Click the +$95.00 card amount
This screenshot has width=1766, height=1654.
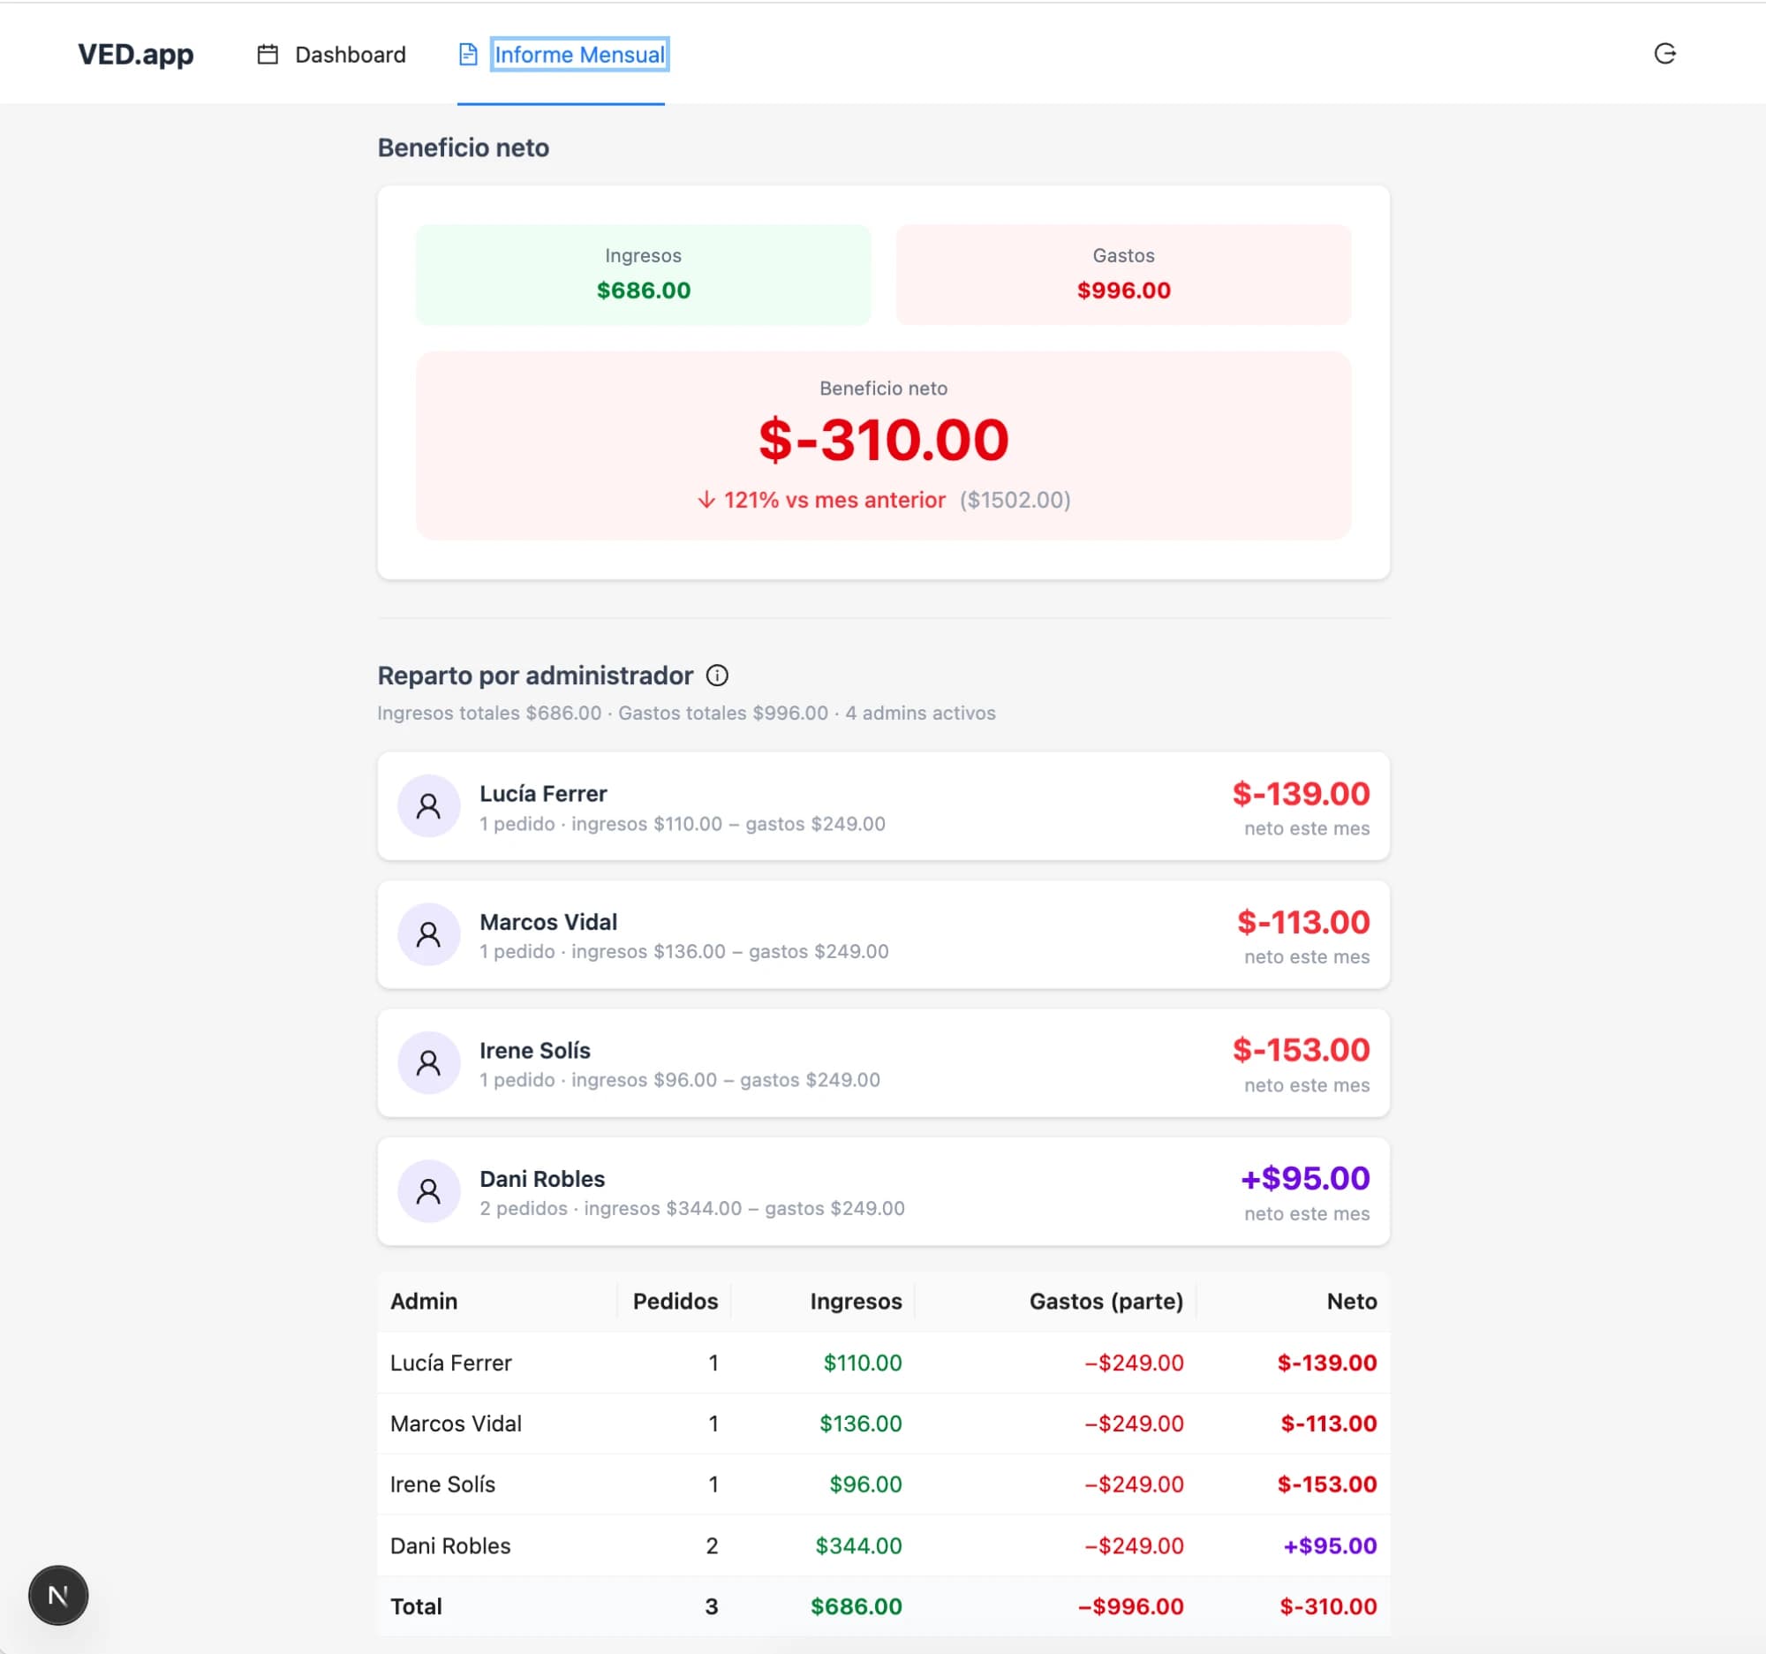click(1305, 1178)
